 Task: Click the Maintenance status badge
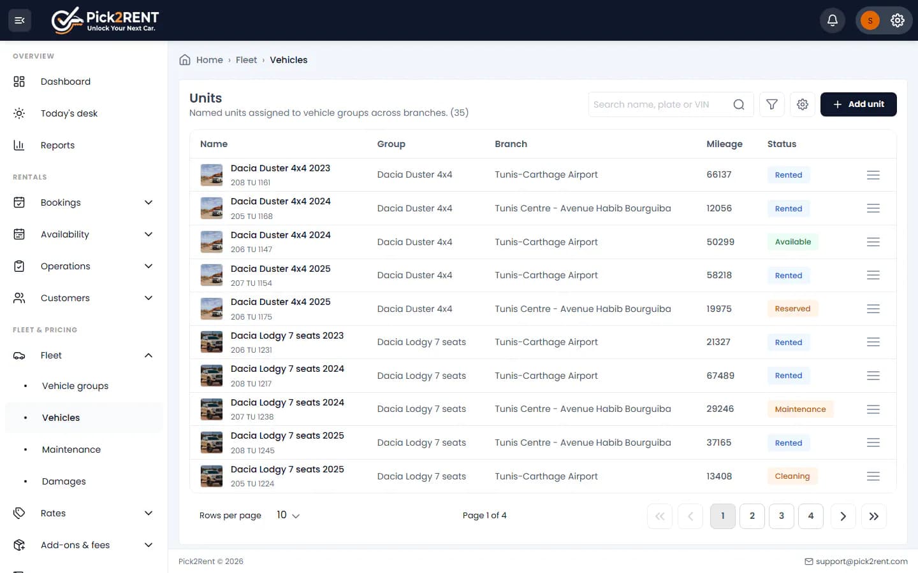(x=800, y=409)
